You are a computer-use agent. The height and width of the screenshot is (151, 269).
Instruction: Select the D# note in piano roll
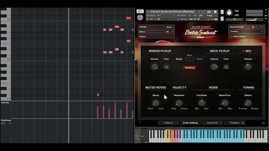click(117, 49)
